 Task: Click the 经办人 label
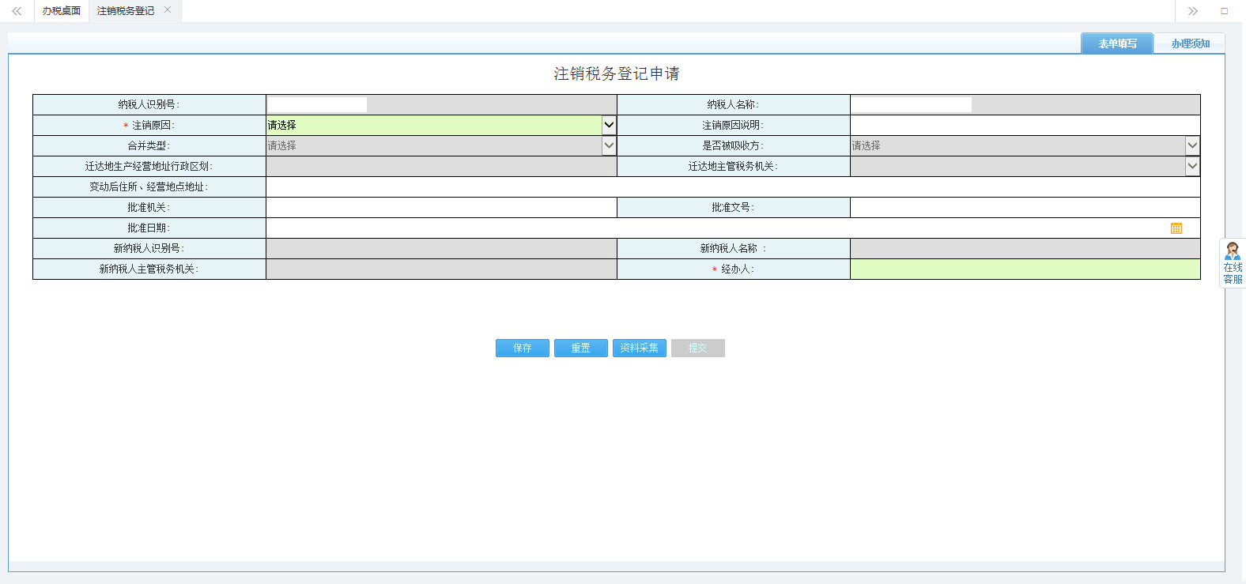pyautogui.click(x=738, y=269)
